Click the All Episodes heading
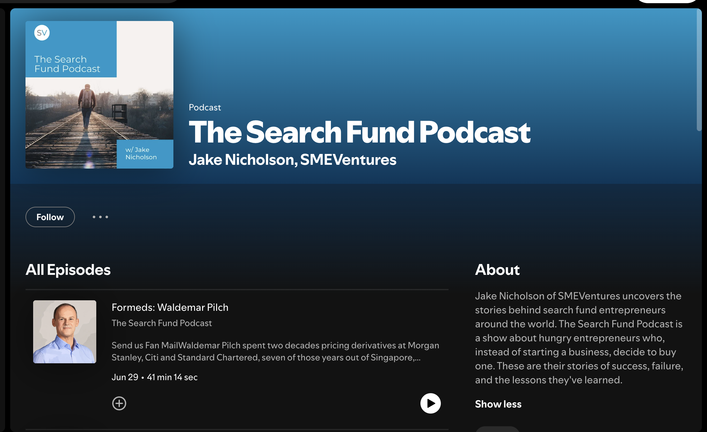This screenshot has height=432, width=707. (x=68, y=270)
